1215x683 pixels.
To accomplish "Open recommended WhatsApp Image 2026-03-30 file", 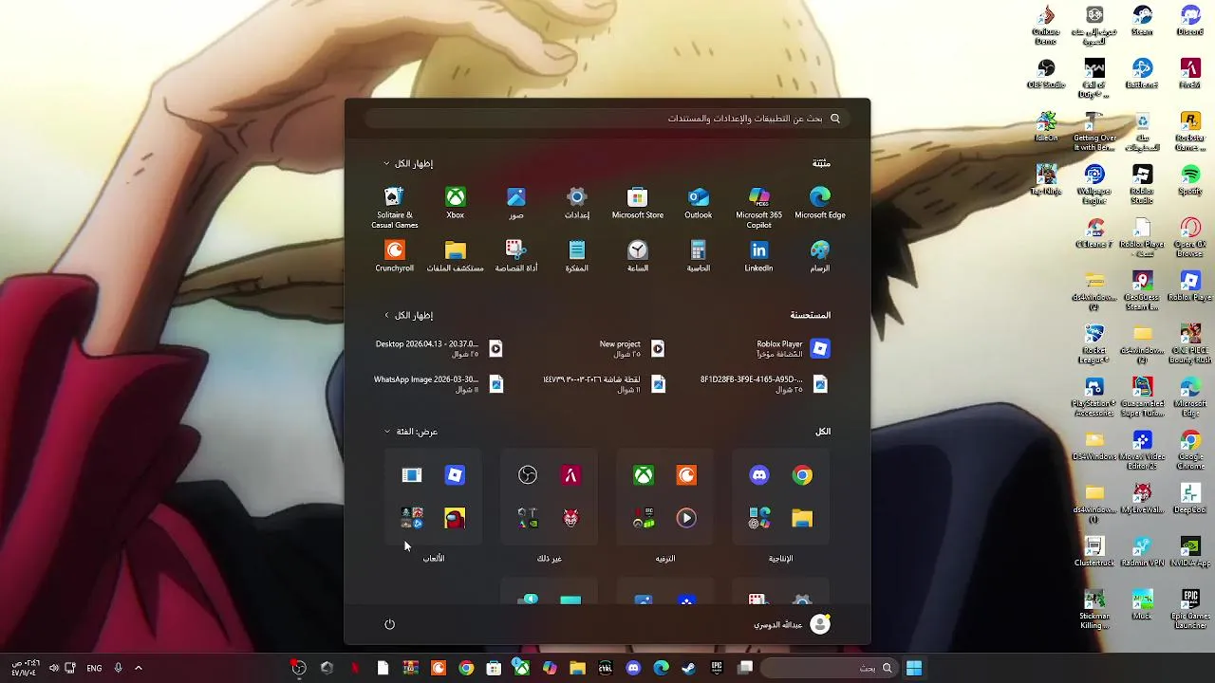I will [439, 384].
